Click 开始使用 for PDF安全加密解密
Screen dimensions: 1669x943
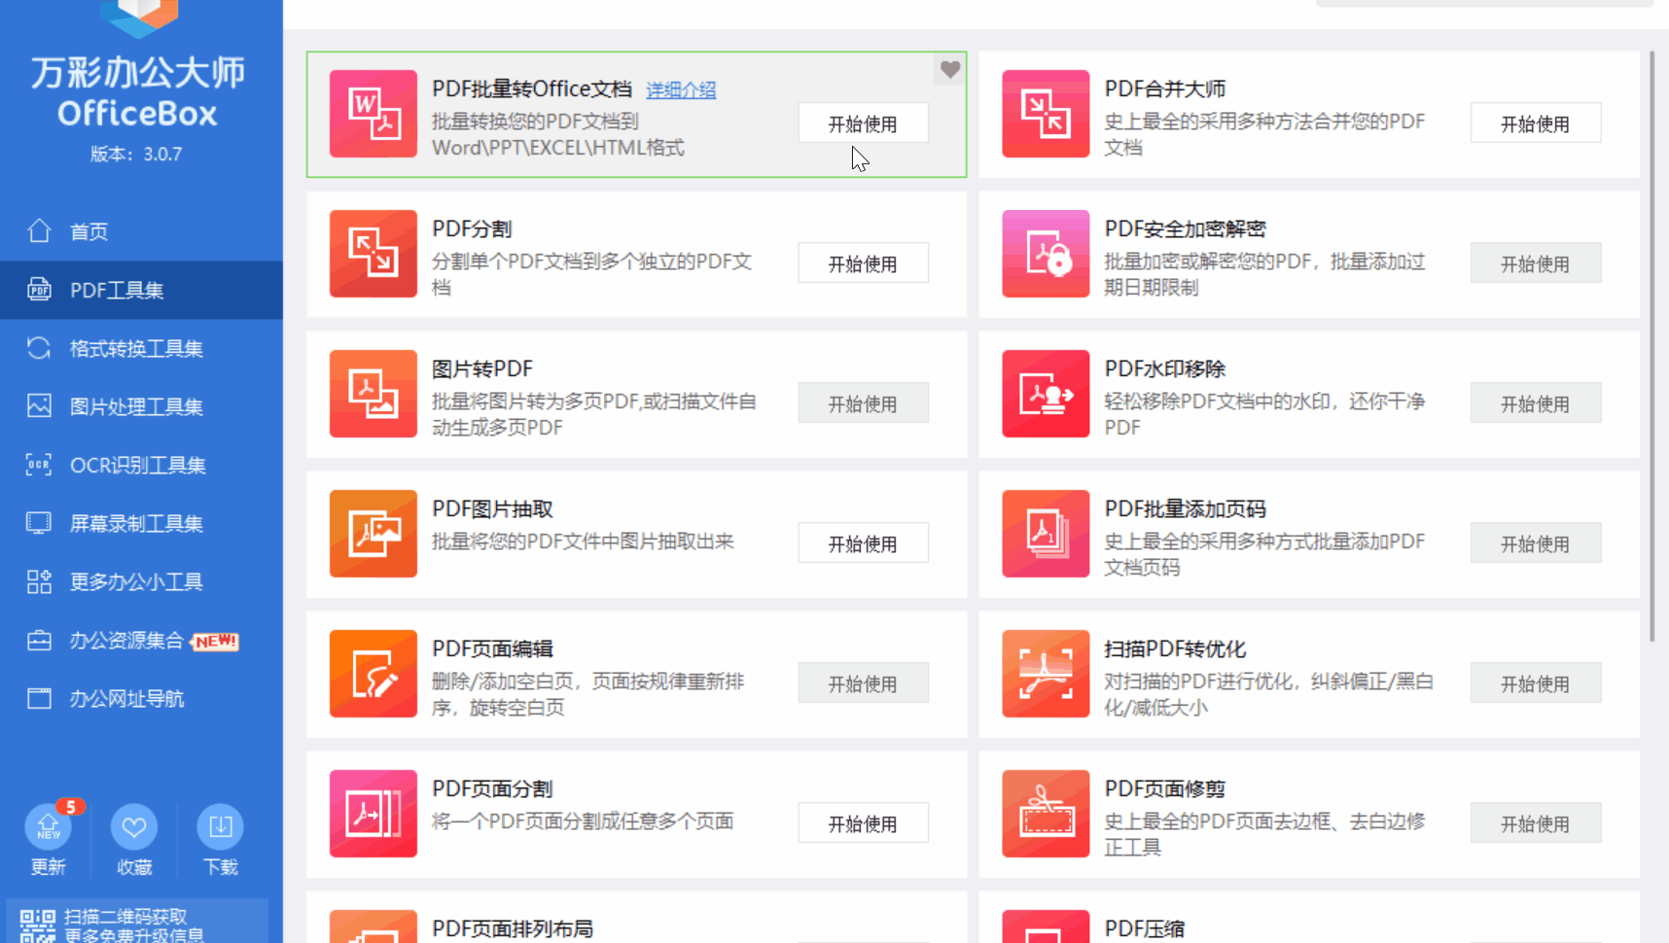(1535, 263)
